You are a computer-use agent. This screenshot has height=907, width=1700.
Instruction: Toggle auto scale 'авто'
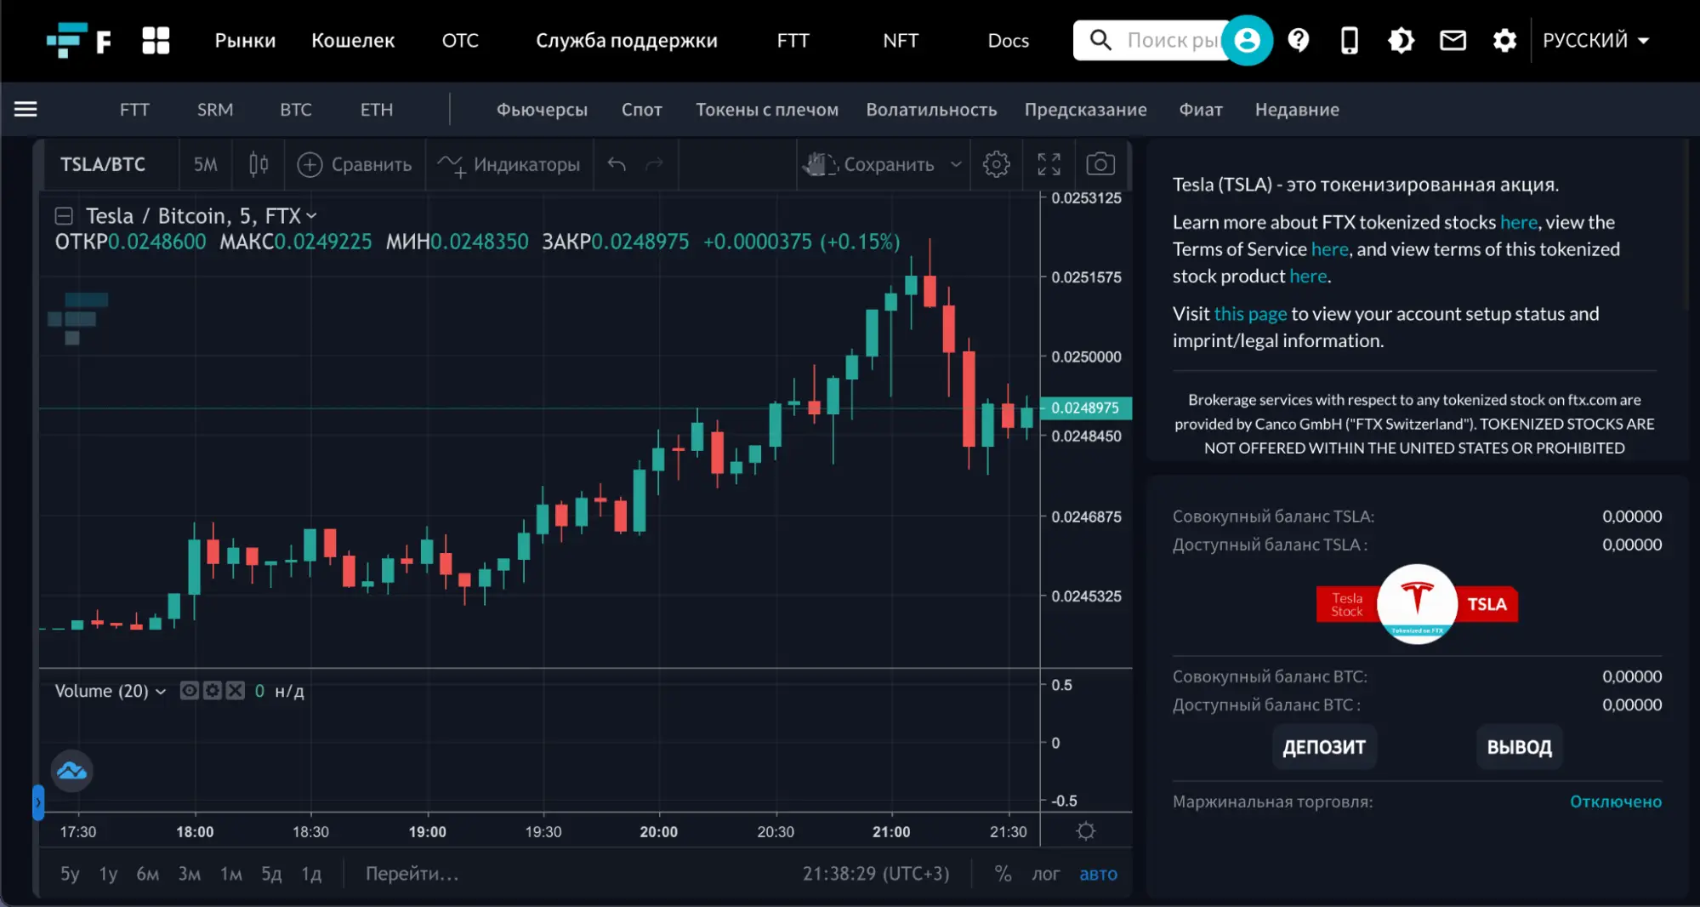pos(1098,874)
